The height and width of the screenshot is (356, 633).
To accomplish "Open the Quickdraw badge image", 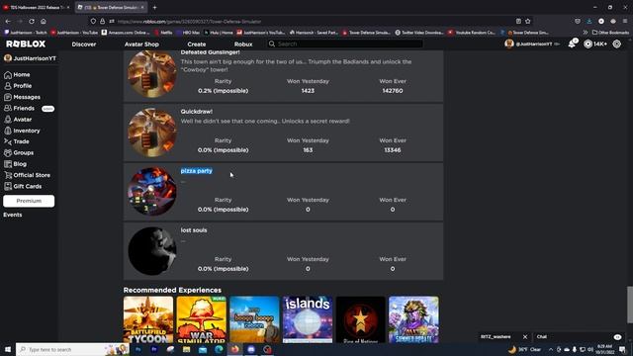I will [152, 133].
